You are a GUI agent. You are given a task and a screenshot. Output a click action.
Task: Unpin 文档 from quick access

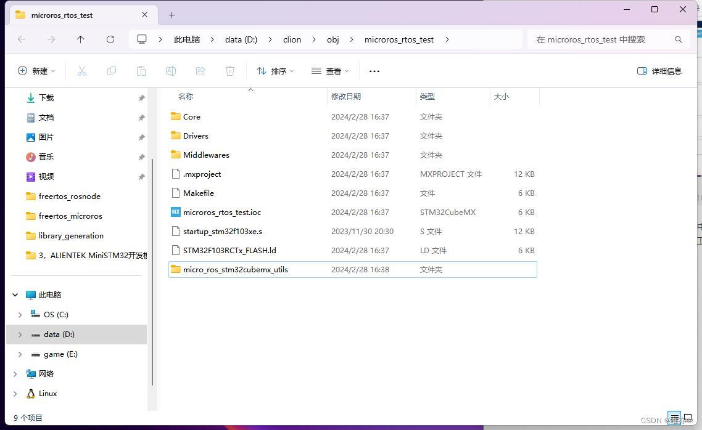click(x=141, y=118)
